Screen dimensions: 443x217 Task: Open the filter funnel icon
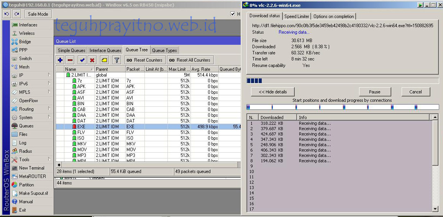(116, 60)
